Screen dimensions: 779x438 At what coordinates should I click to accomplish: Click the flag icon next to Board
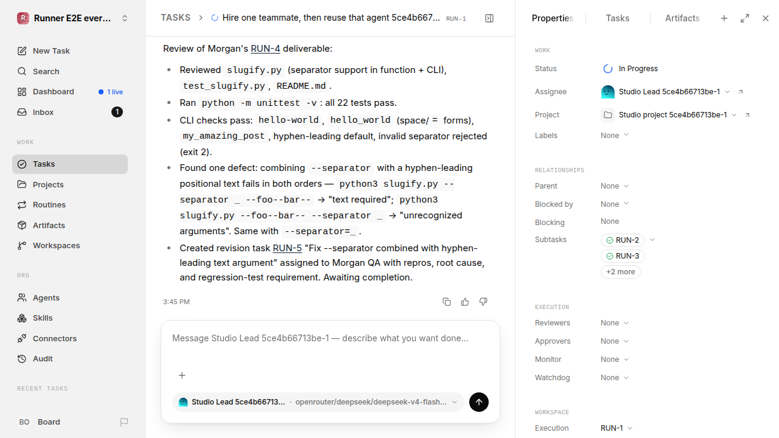click(x=124, y=422)
